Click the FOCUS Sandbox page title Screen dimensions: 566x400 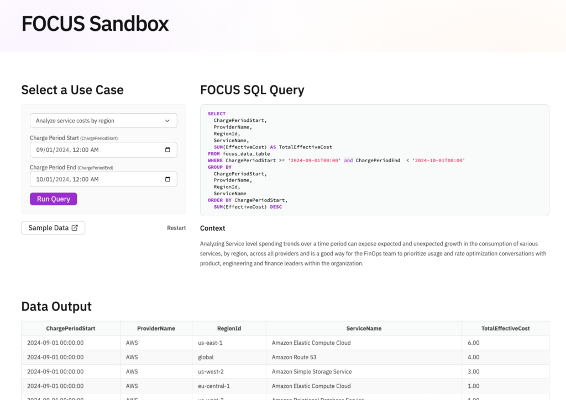[95, 23]
